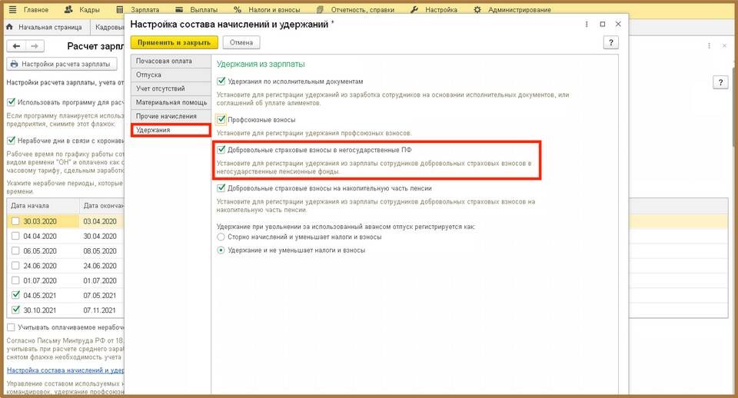Click the Отмена button
738x398 pixels.
[x=241, y=43]
